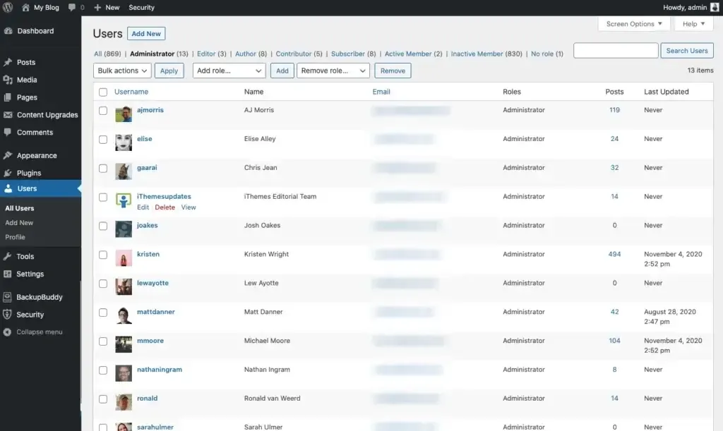Open Add New in the Users submenu
The height and width of the screenshot is (431, 723).
19,223
